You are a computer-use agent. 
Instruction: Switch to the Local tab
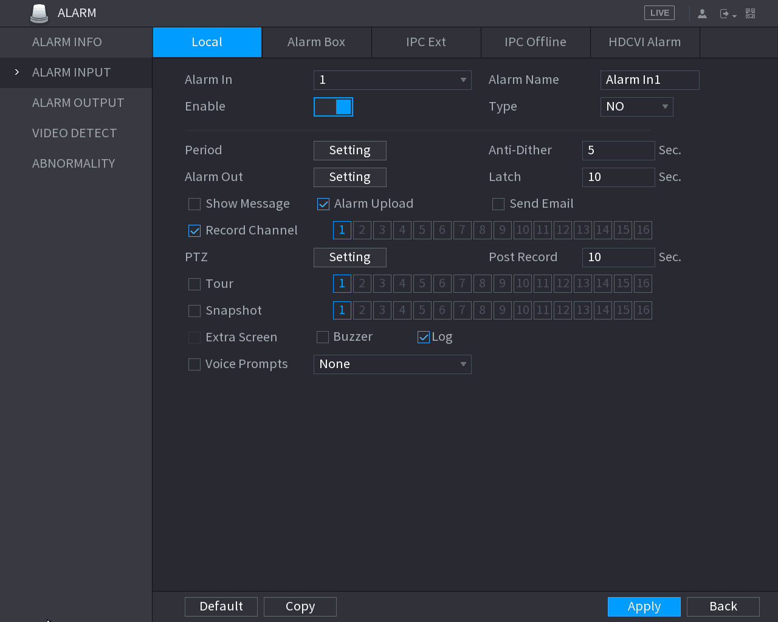[x=207, y=42]
